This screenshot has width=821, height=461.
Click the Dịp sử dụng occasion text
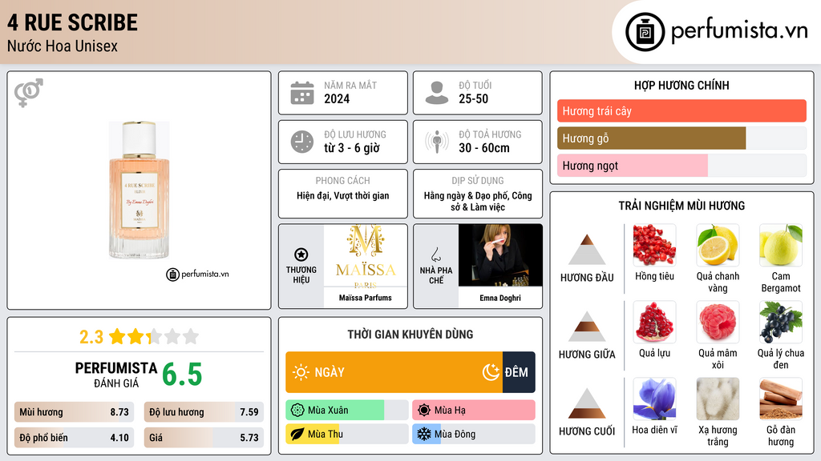click(x=478, y=201)
